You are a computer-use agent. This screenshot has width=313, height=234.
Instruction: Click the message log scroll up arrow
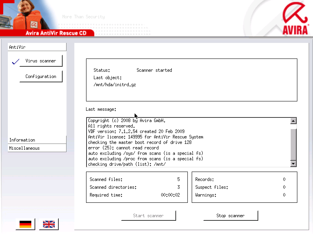click(293, 121)
